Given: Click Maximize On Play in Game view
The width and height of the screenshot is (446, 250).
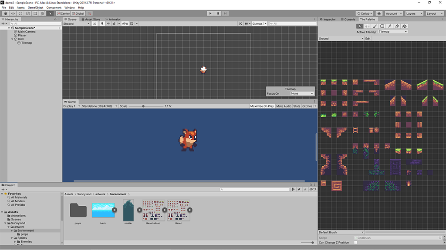Looking at the screenshot, I should tap(262, 106).
